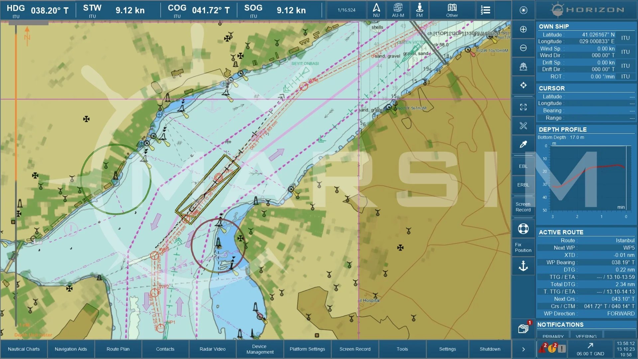
Task: Open the Route Plan menu
Action: pyautogui.click(x=118, y=349)
